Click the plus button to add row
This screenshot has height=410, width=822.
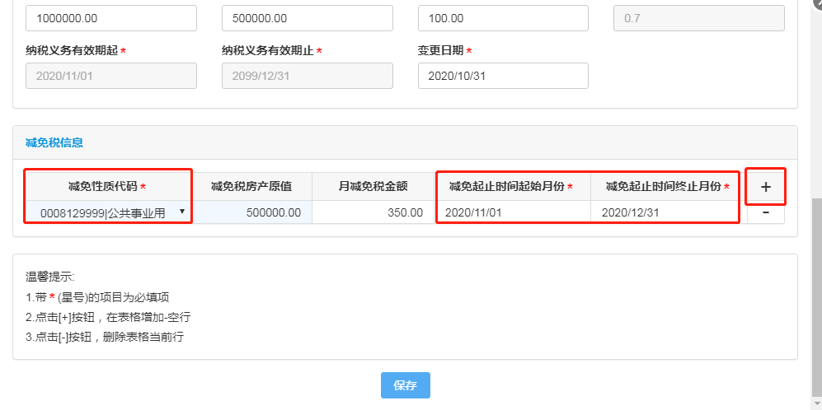point(765,186)
